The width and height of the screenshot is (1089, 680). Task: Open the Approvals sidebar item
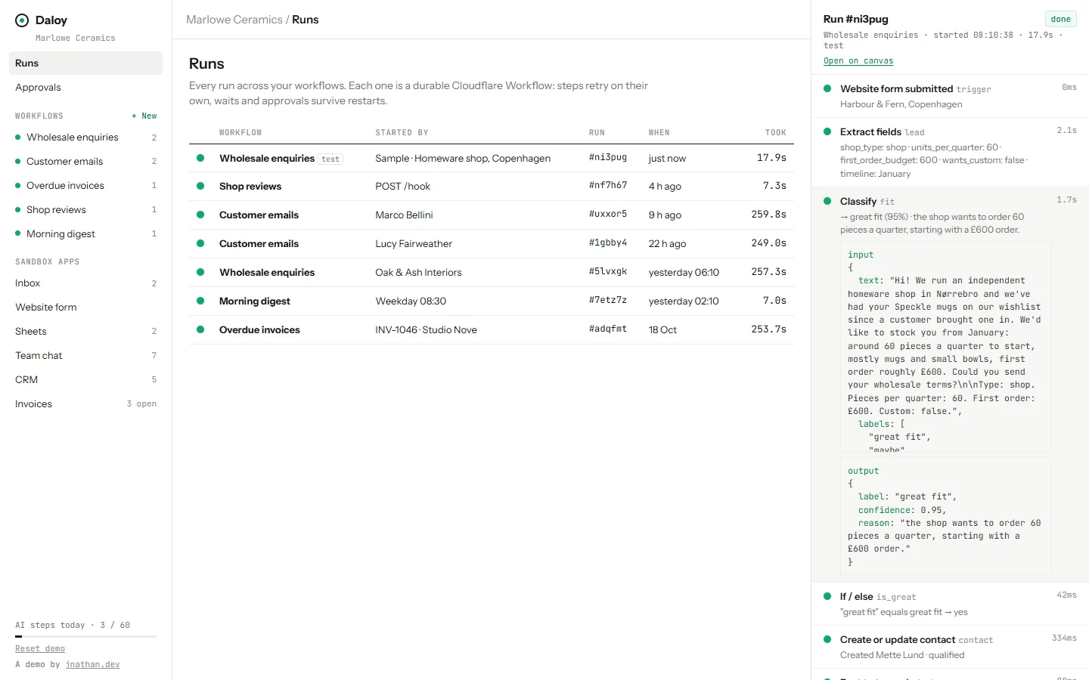click(x=85, y=88)
